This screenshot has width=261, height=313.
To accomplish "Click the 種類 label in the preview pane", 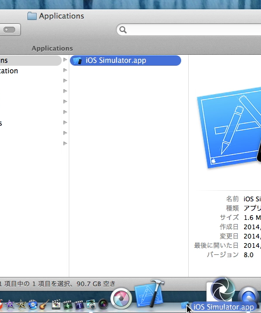I will coord(232,208).
